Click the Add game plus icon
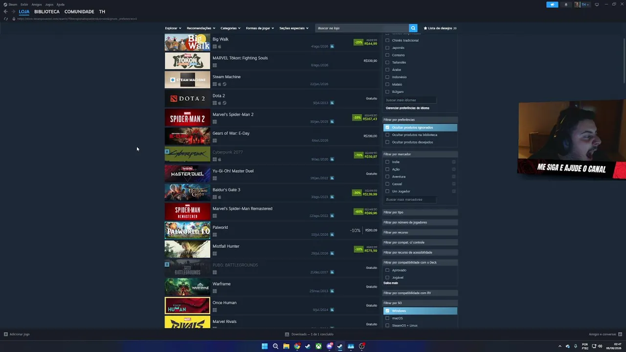Viewport: 626px width, 352px height. (x=5, y=334)
